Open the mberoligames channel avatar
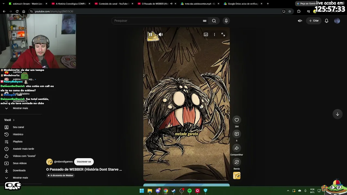This screenshot has height=195, width=347. (x=49, y=162)
